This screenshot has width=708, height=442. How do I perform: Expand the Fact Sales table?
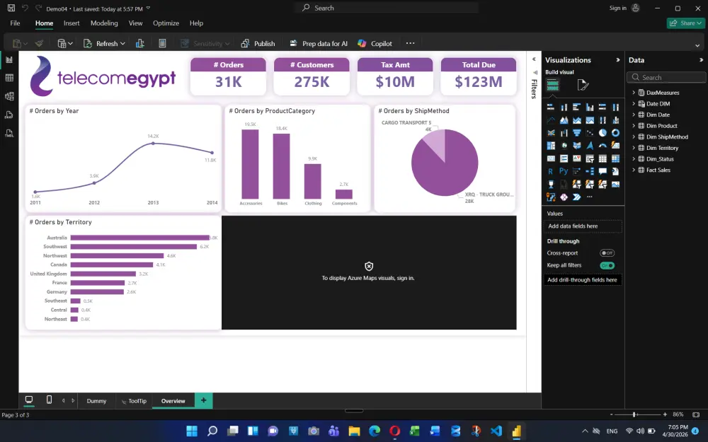click(634, 170)
